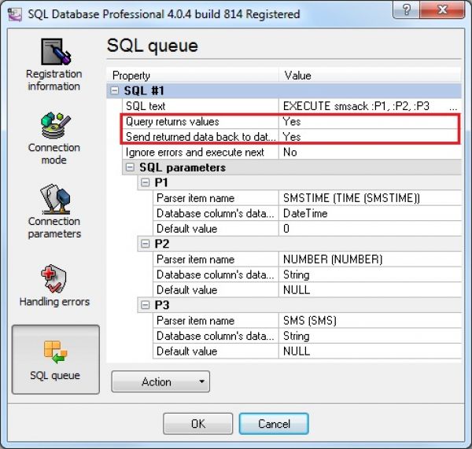This screenshot has width=472, height=449.
Task: Collapse the P3 parameter node
Action: (145, 305)
